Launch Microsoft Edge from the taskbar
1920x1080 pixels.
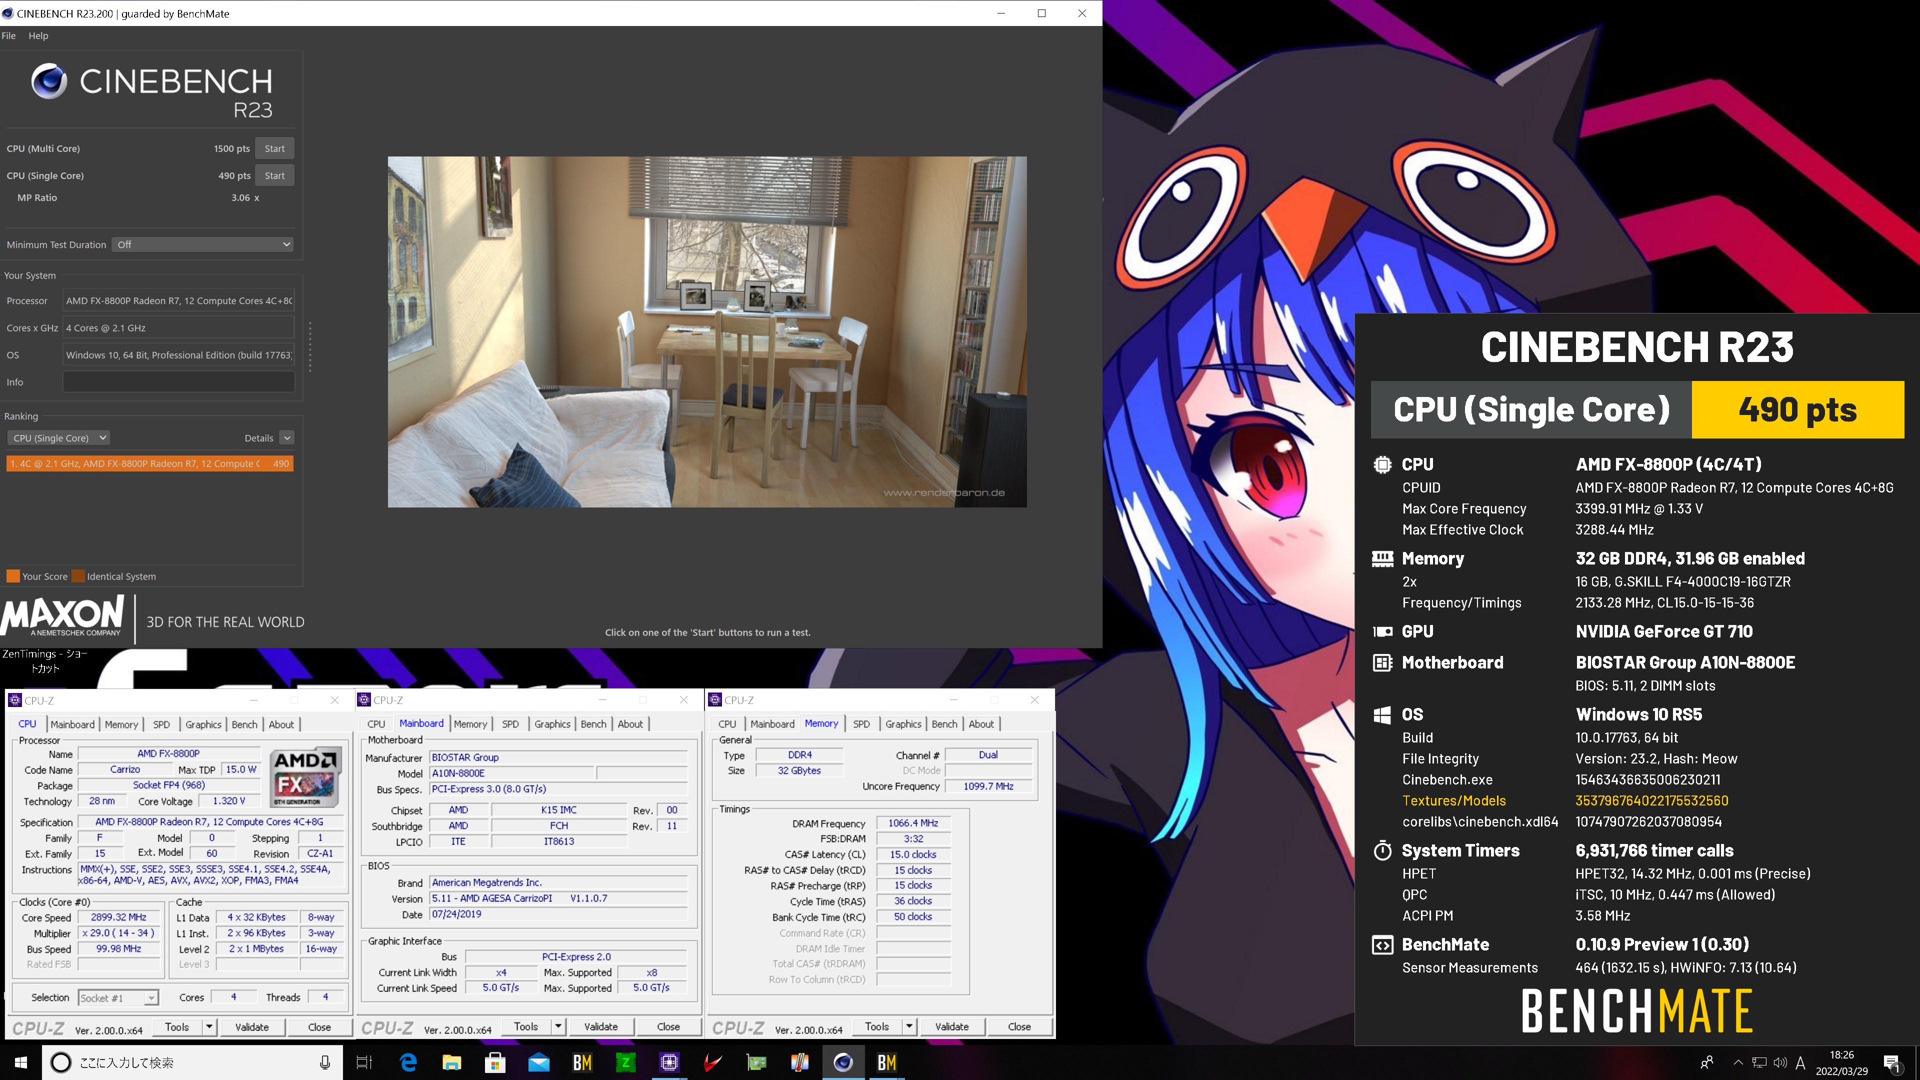click(407, 1062)
